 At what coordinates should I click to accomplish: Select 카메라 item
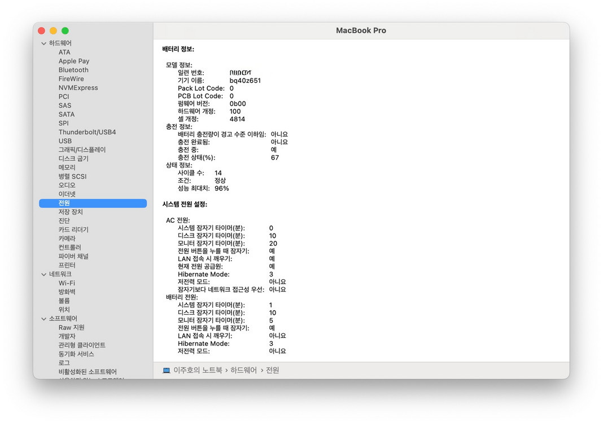point(67,238)
